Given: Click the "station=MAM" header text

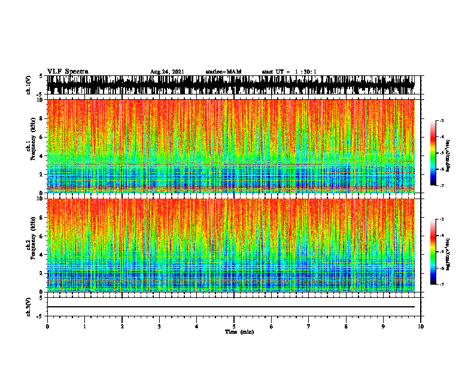Looking at the screenshot, I should [x=223, y=72].
